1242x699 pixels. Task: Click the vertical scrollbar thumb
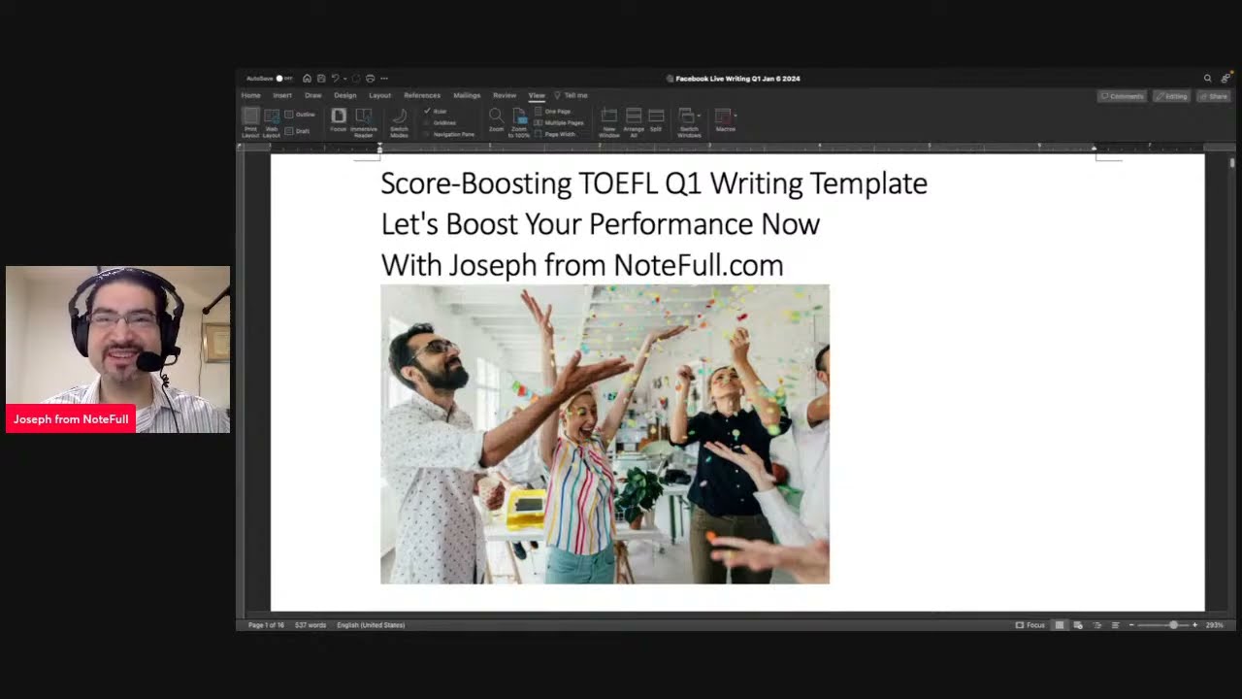point(1232,163)
